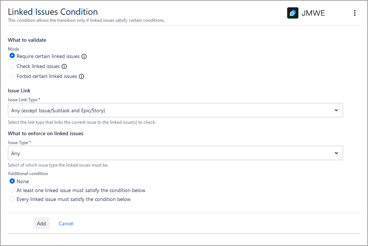
Task: Open the three-dot more options menu
Action: tap(355, 13)
